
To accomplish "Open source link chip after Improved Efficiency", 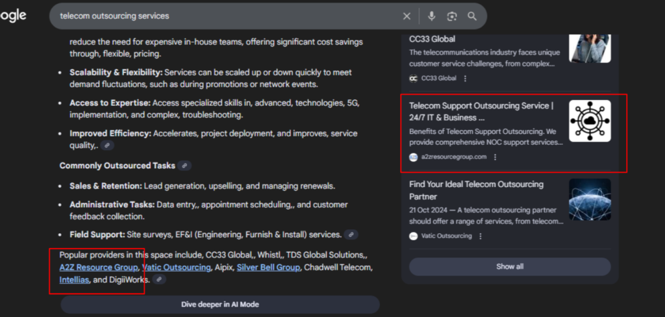I will tap(108, 146).
